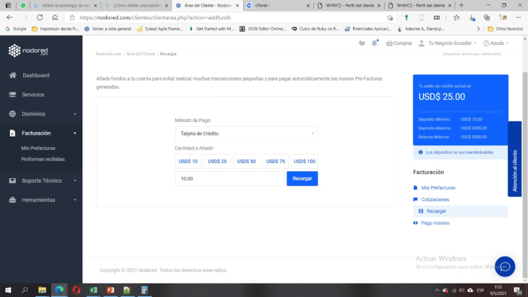
Task: Choose the USD$ 10 amount
Action: [x=188, y=161]
